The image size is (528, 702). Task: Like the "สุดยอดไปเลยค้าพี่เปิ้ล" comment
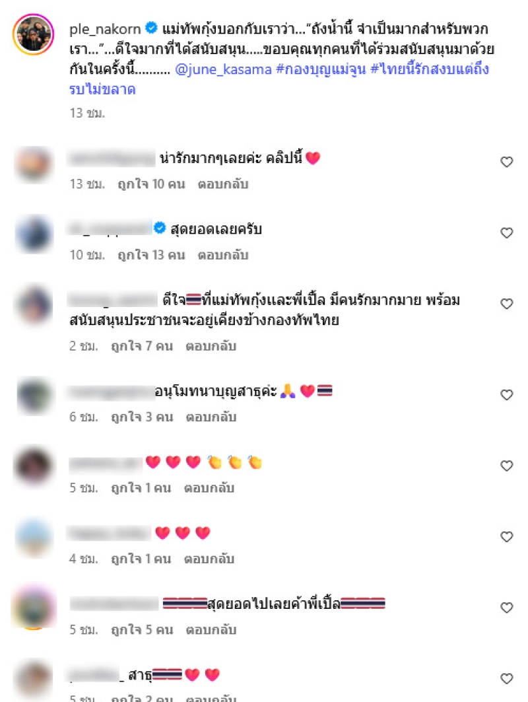click(x=506, y=608)
